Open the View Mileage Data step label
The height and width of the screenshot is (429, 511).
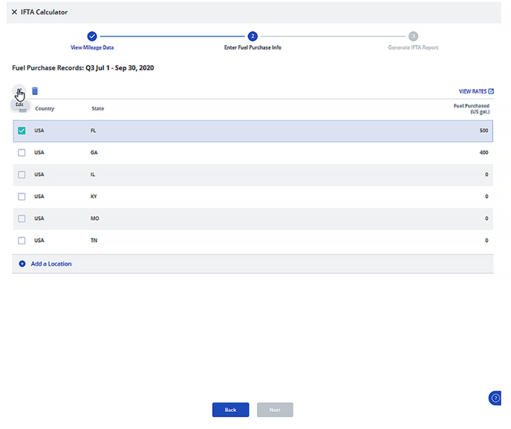(x=92, y=48)
